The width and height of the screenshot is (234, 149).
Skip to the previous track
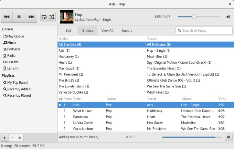click(7, 17)
